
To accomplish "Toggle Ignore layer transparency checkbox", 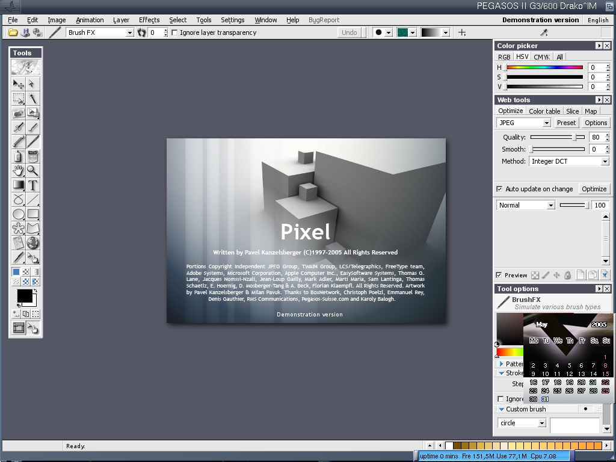I will click(175, 32).
